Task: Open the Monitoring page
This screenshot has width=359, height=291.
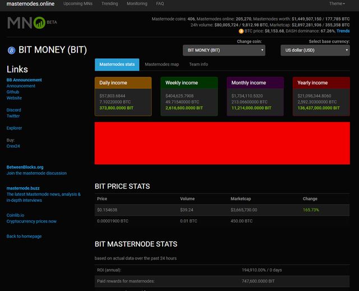Action: tap(137, 4)
